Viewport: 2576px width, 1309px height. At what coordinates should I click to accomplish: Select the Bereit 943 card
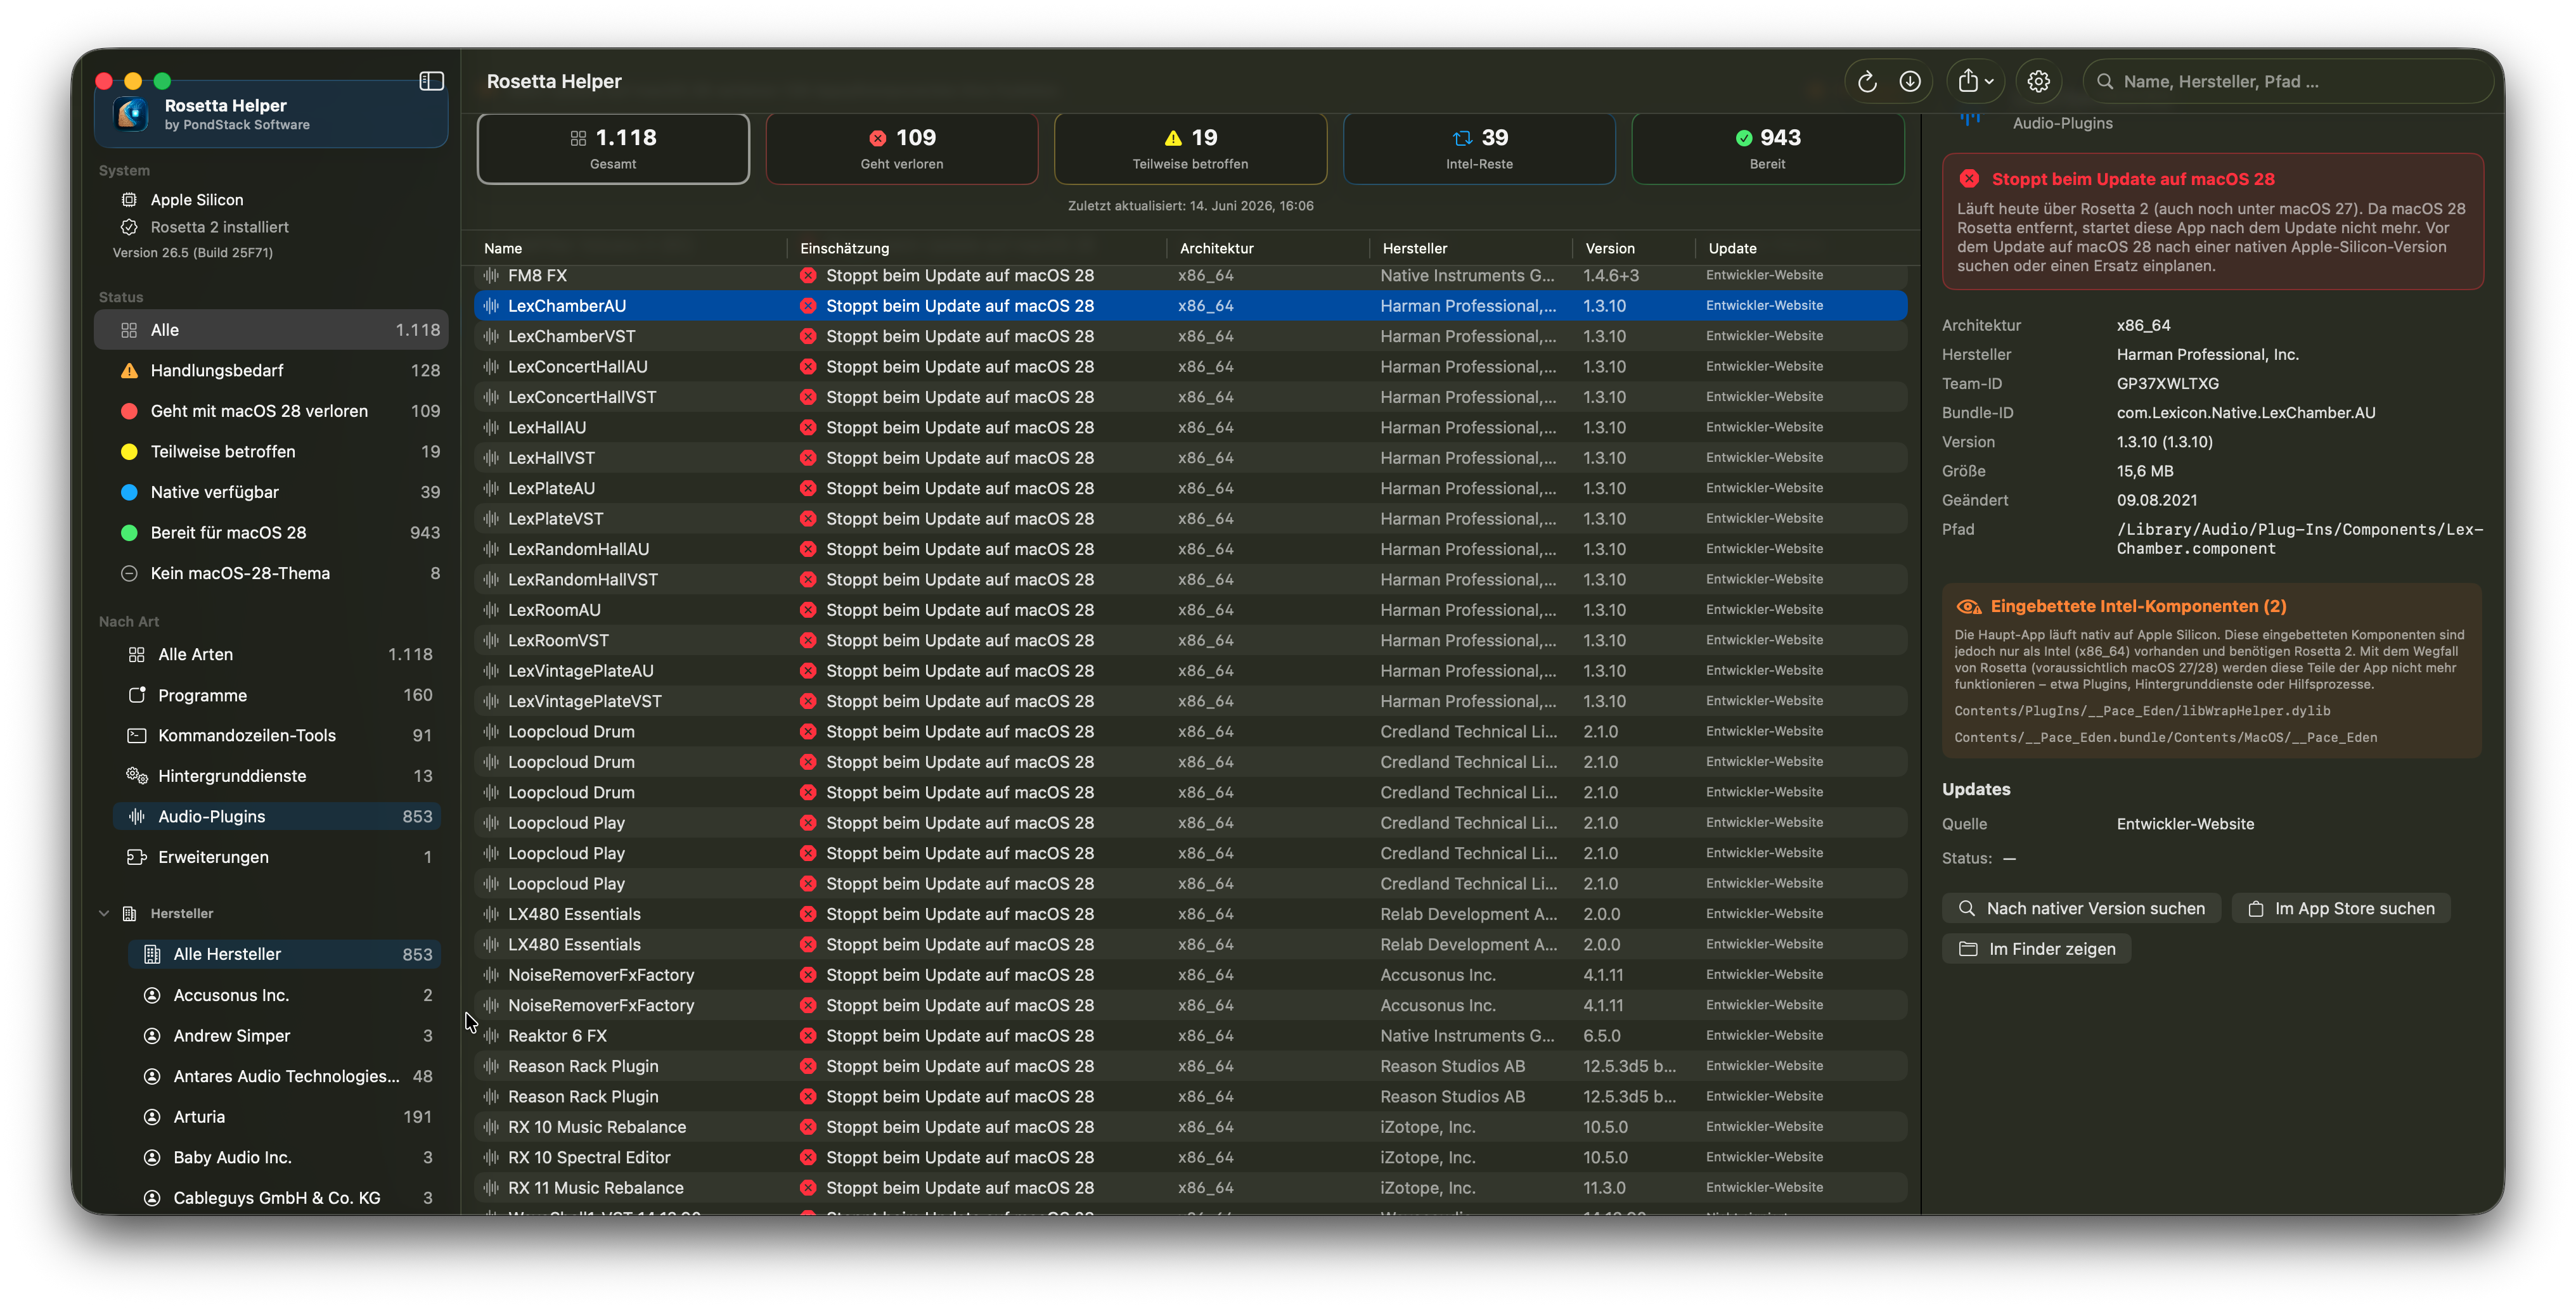(x=1767, y=149)
